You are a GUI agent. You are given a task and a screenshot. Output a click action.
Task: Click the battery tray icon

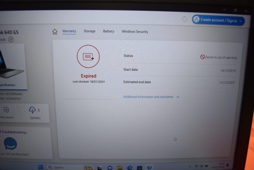(x=207, y=166)
